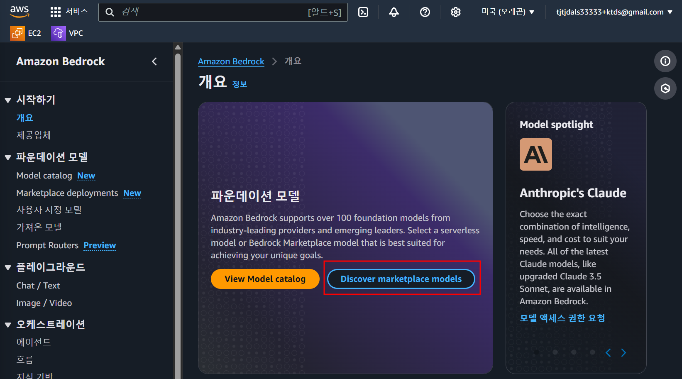
Task: Open Prompt Routers in the sidebar
Action: [47, 245]
